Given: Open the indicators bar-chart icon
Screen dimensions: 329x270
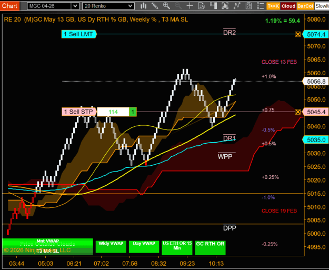Looking at the screenshot, I should tap(225, 6).
